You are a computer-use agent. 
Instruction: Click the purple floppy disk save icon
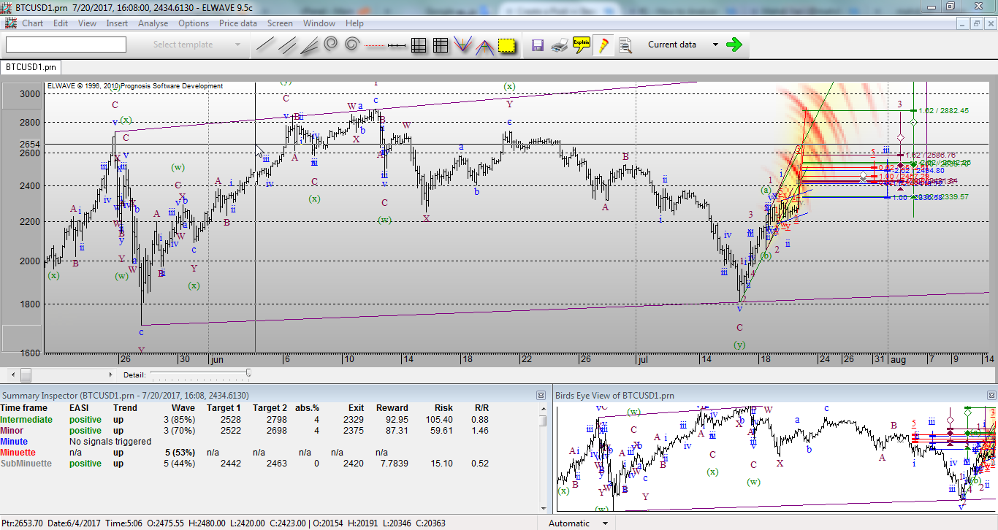(538, 45)
